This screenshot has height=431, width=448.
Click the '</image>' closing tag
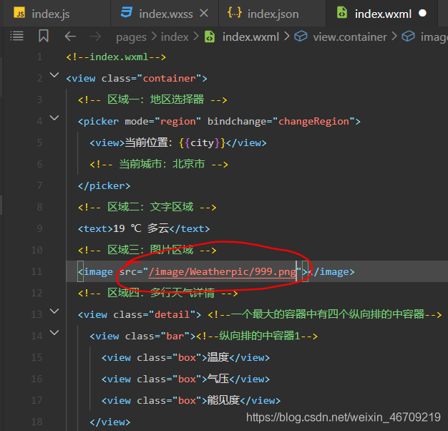tap(331, 271)
